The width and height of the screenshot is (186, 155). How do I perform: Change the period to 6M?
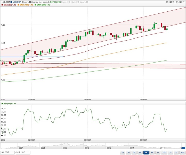click(x=151, y=152)
